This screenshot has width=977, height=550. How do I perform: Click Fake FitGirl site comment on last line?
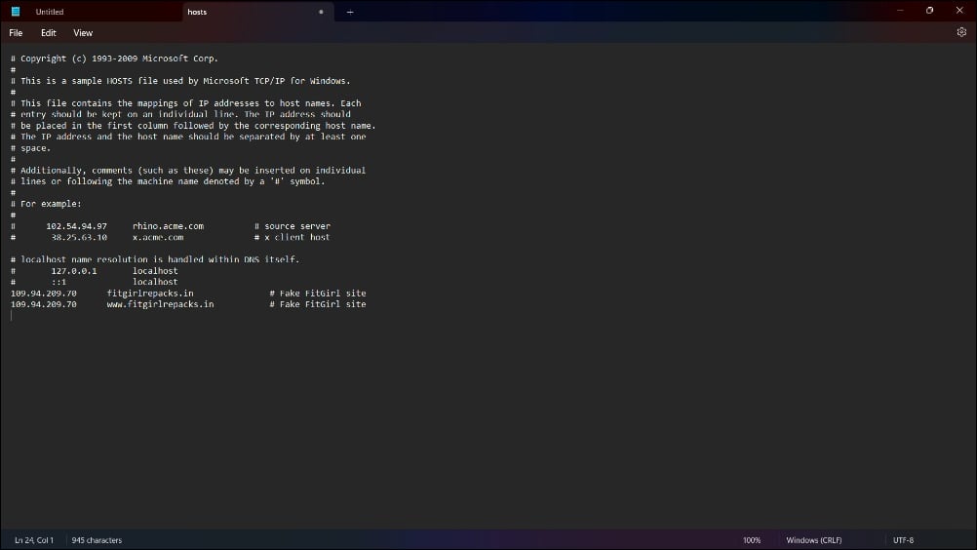[318, 304]
